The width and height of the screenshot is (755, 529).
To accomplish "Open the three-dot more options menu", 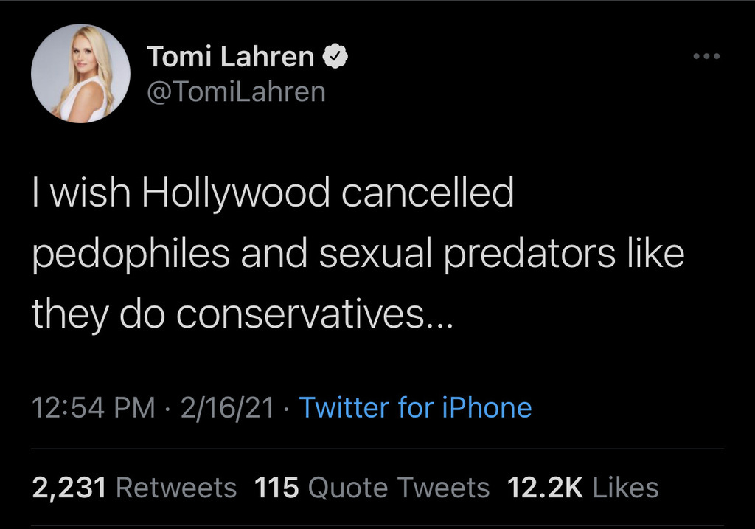I will [706, 56].
